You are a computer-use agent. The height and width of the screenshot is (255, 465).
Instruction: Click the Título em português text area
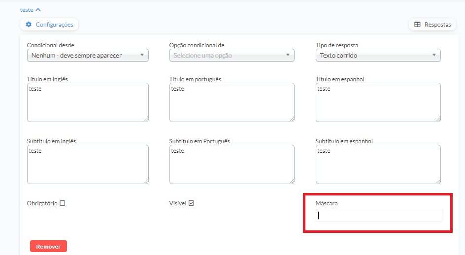point(232,102)
